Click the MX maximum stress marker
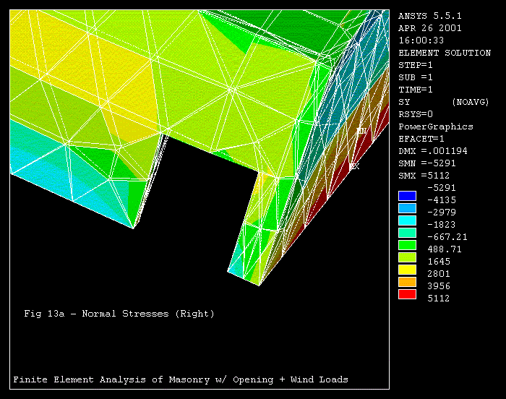 click(354, 166)
